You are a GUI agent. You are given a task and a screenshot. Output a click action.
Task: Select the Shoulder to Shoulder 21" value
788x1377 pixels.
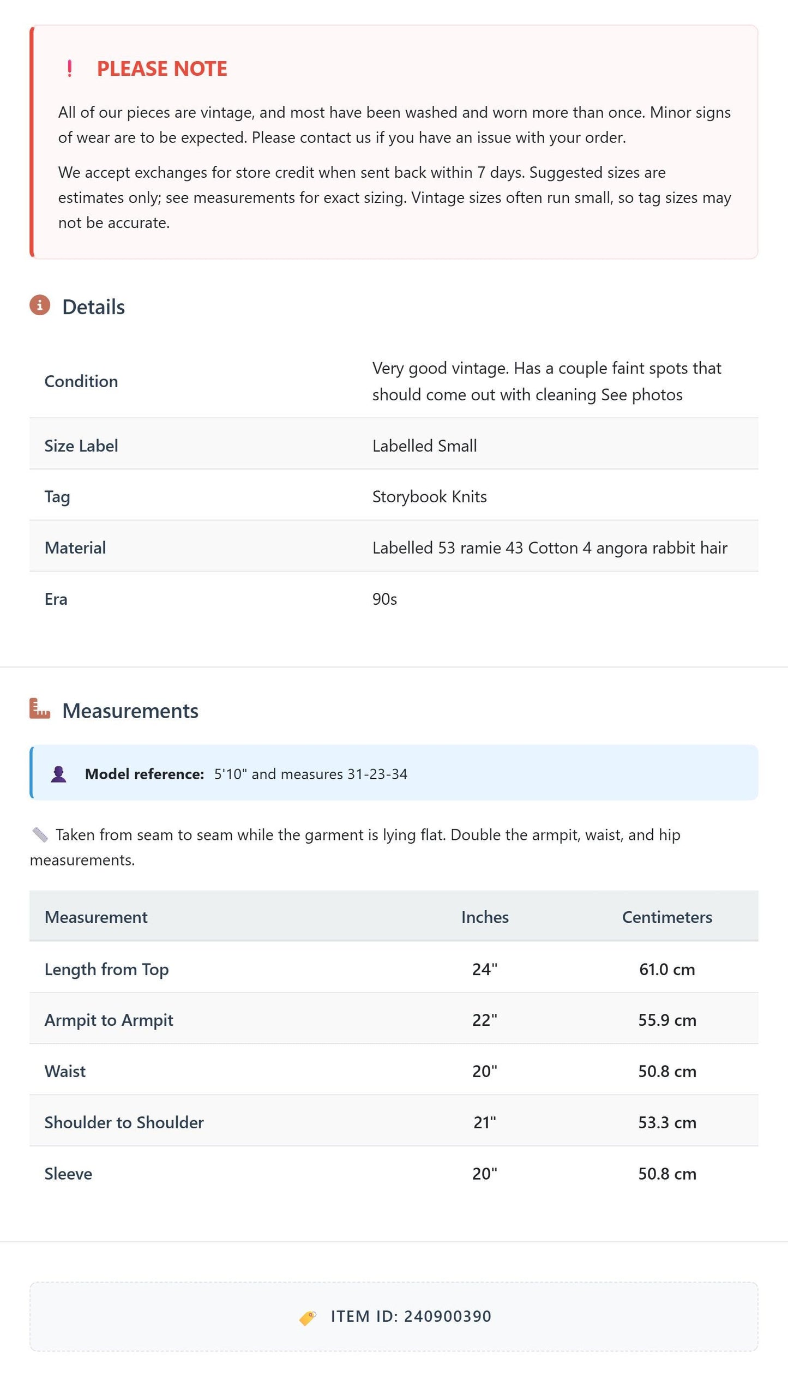click(x=485, y=1122)
